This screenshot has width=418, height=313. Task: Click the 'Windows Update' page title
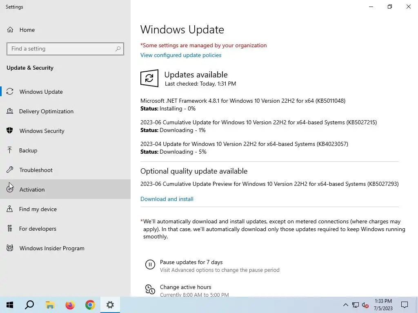(182, 29)
